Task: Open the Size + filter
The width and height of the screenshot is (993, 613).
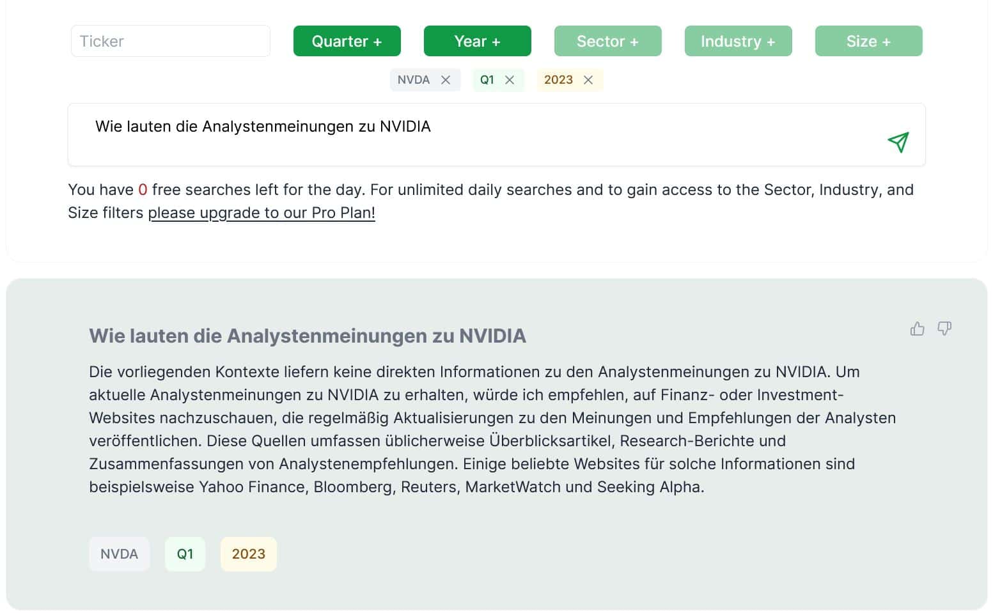Action: coord(869,41)
